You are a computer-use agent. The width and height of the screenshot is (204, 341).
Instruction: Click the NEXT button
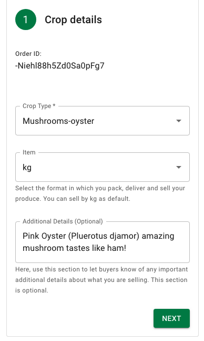click(x=171, y=318)
